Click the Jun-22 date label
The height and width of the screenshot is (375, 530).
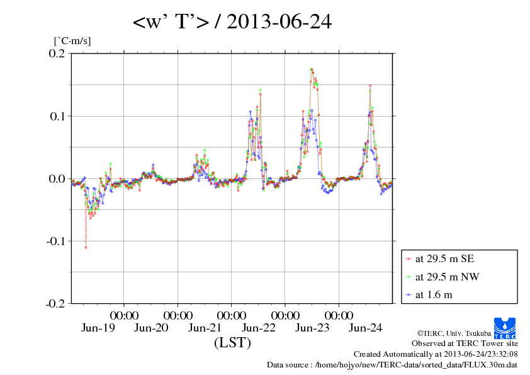click(x=259, y=328)
